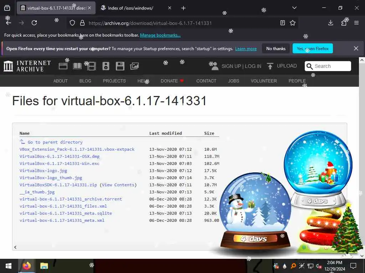Open __ia_thumb.jpg file link
The width and height of the screenshot is (365, 273).
37,192
